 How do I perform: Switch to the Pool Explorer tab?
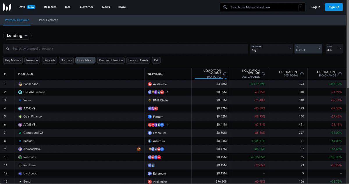tap(48, 20)
